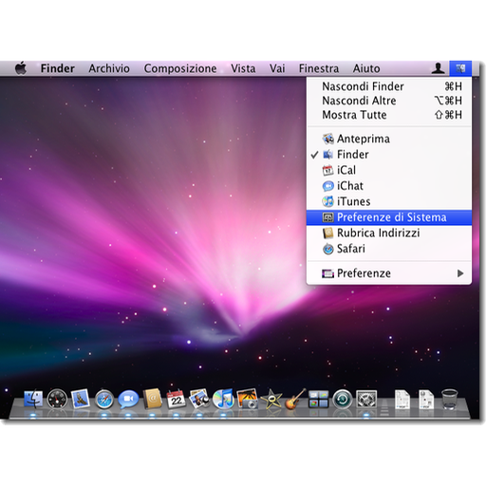This screenshot has height=486, width=486.
Task: Click the user account icon in menu bar
Action: [438, 68]
